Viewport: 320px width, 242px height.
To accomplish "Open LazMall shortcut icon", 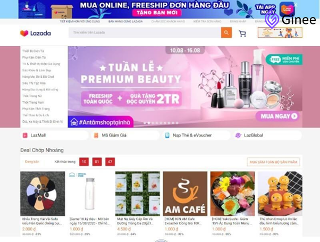I will point(25,135).
